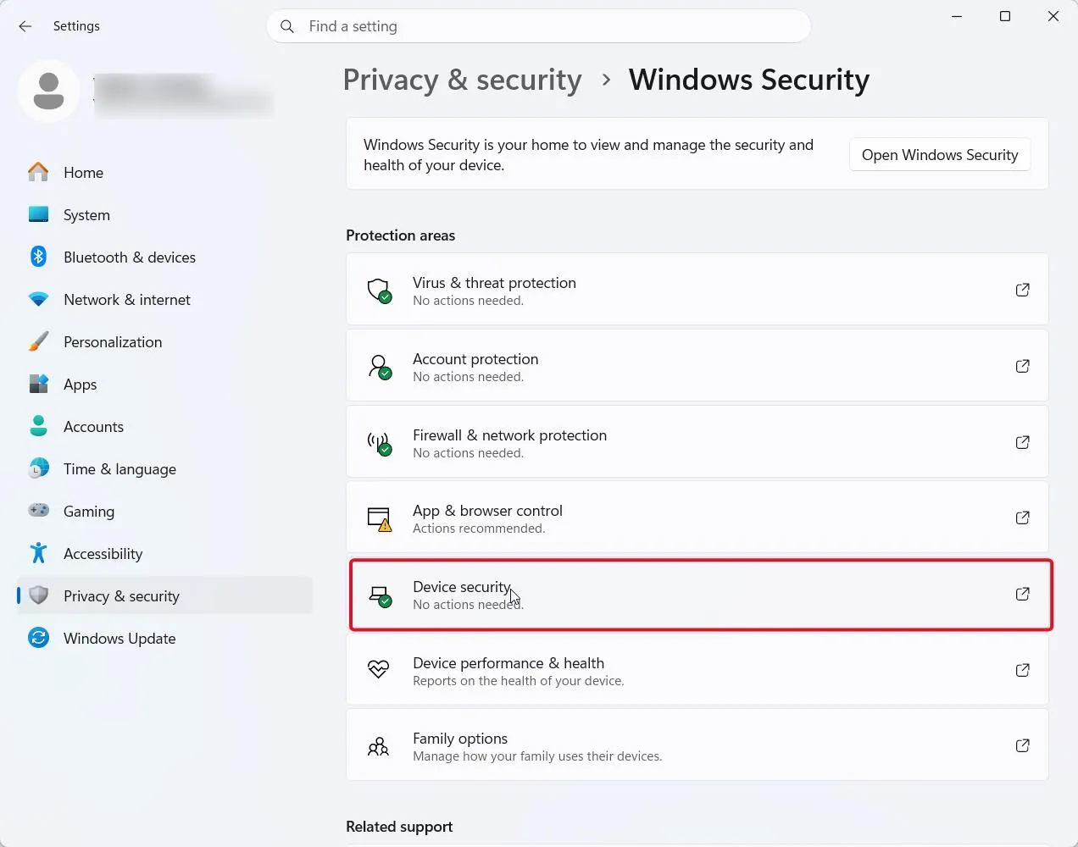The image size is (1078, 847).
Task: Click the Device performance & health heart icon
Action: coord(378,670)
